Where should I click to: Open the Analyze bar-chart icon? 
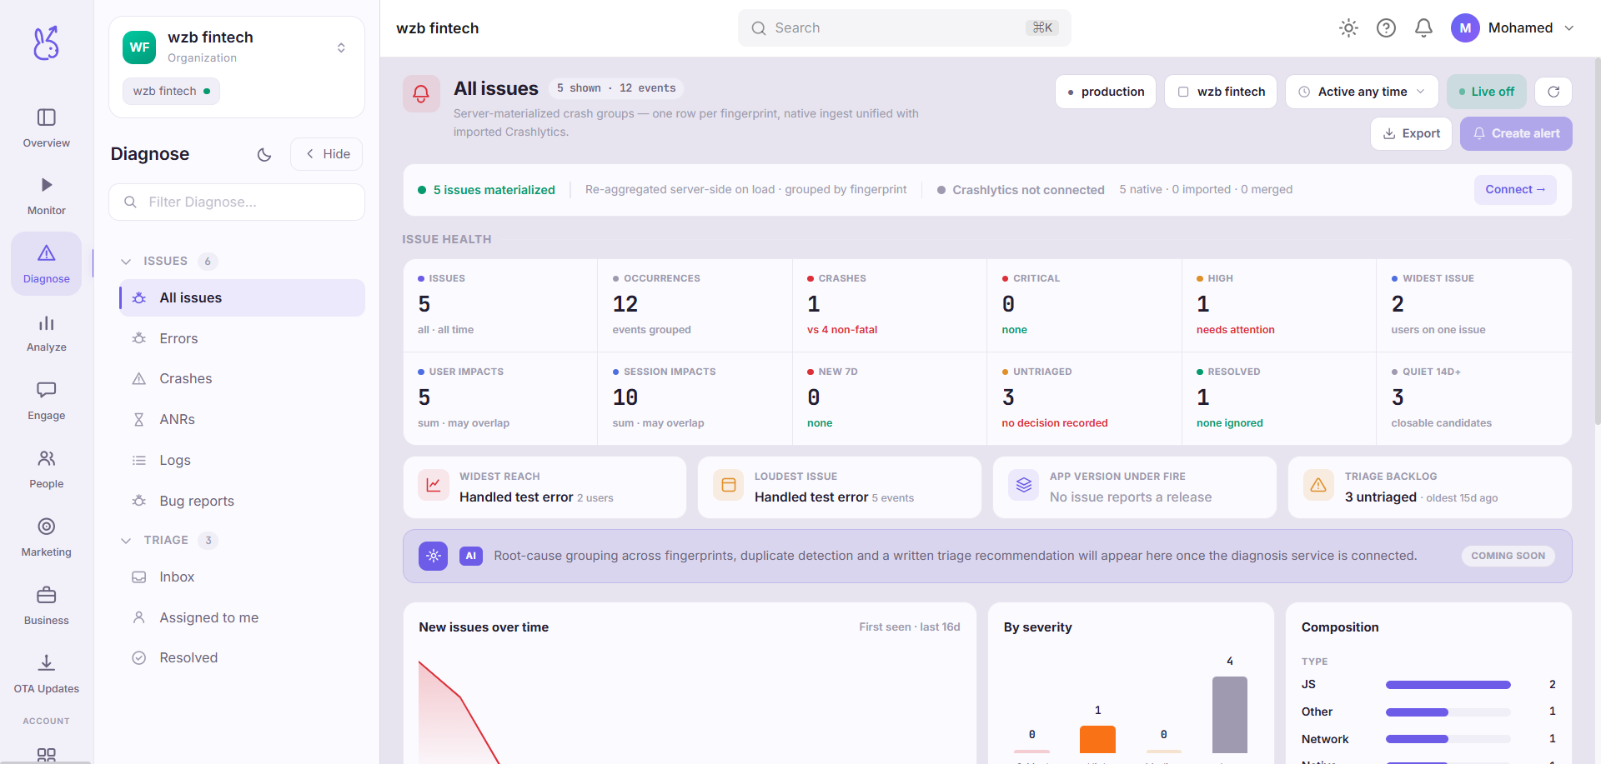(x=47, y=323)
